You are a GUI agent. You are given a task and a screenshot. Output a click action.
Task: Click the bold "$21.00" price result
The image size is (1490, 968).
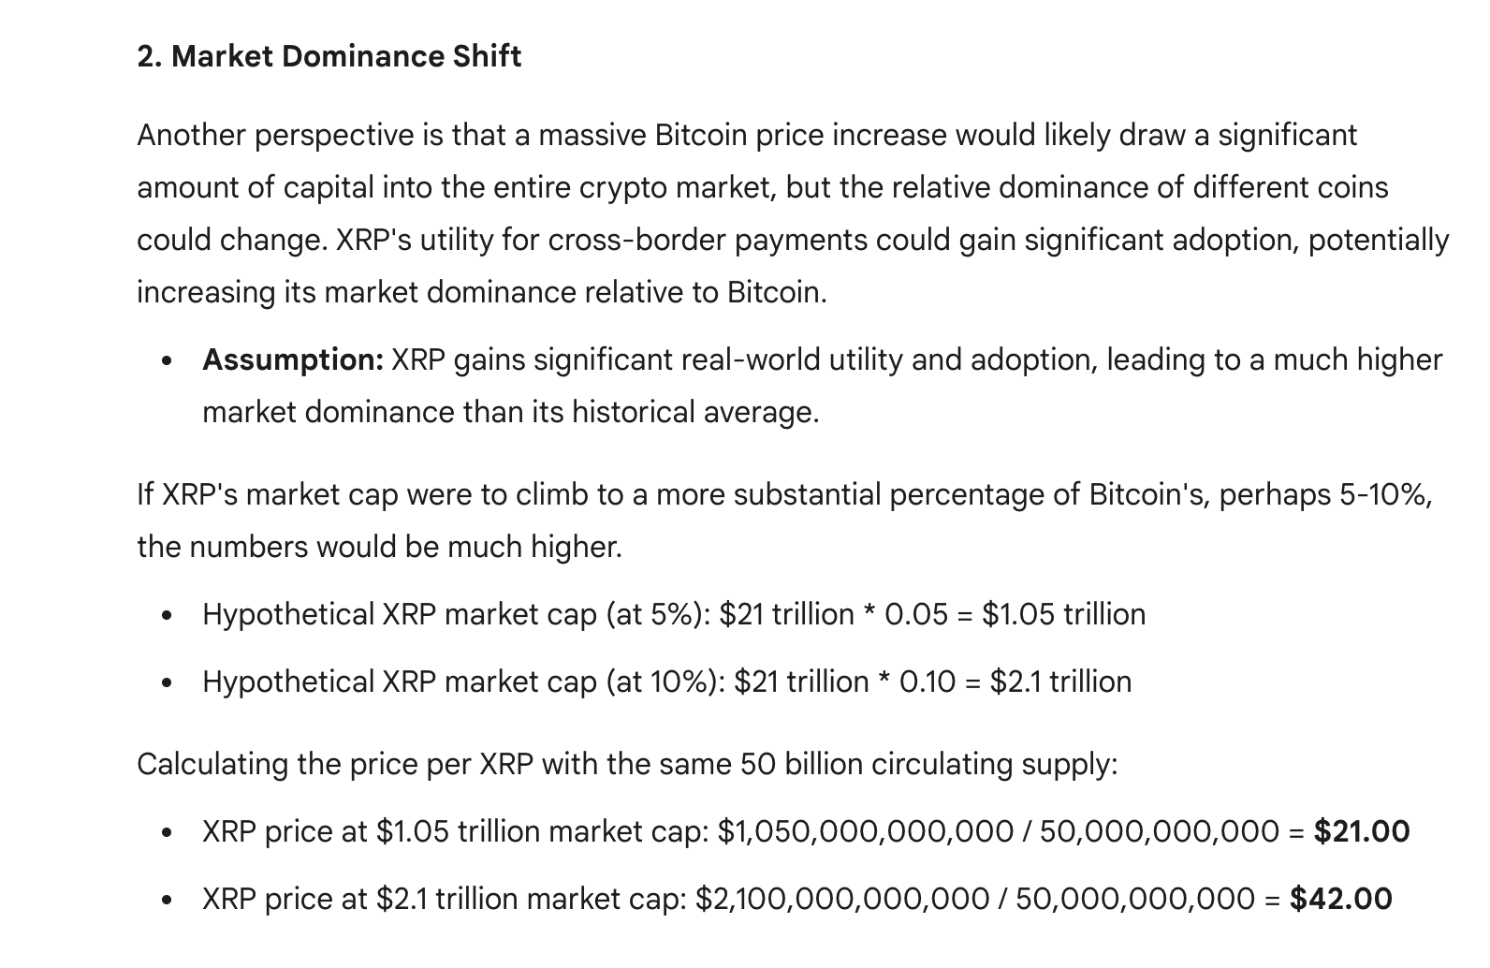tap(1361, 831)
